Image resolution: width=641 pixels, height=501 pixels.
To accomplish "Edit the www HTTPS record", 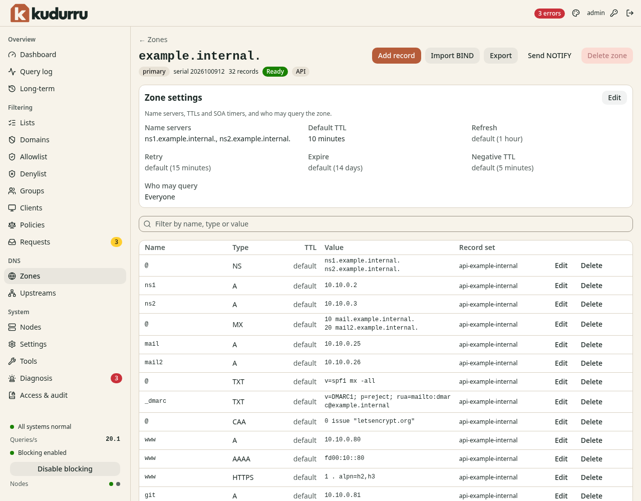I will (561, 477).
